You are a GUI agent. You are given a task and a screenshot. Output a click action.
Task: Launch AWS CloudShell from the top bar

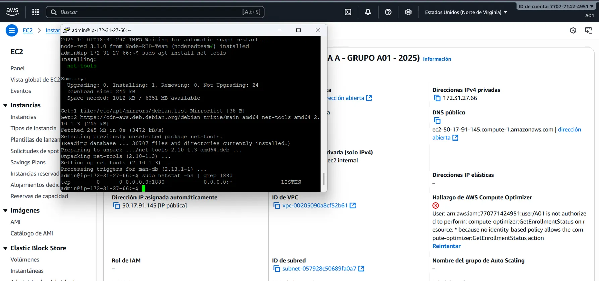[x=348, y=12]
